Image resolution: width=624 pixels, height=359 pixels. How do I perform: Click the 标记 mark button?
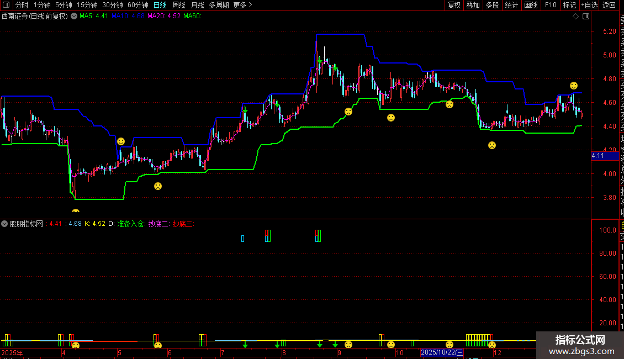569,5
